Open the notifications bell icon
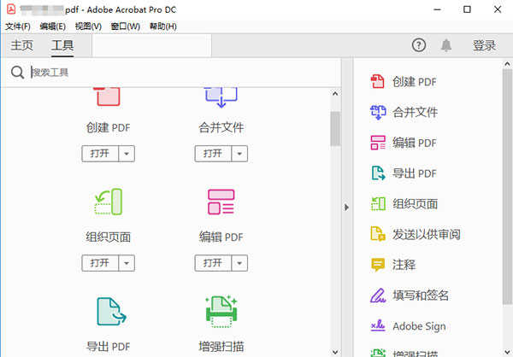The image size is (513, 357). click(x=446, y=45)
